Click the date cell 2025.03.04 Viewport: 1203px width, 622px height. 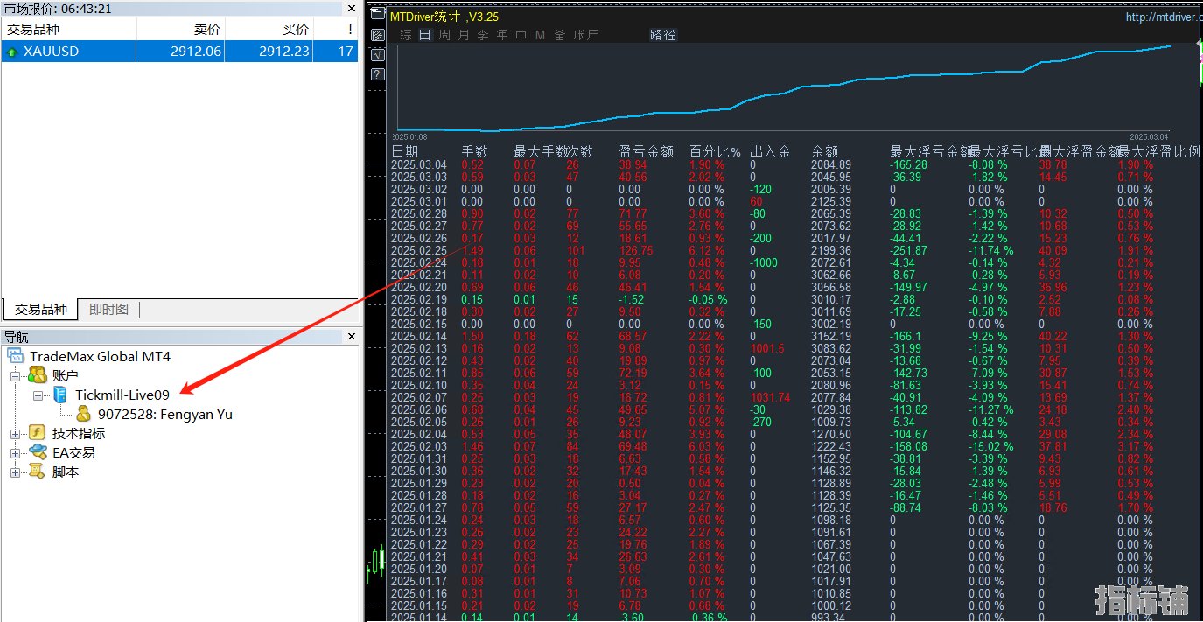[x=419, y=164]
